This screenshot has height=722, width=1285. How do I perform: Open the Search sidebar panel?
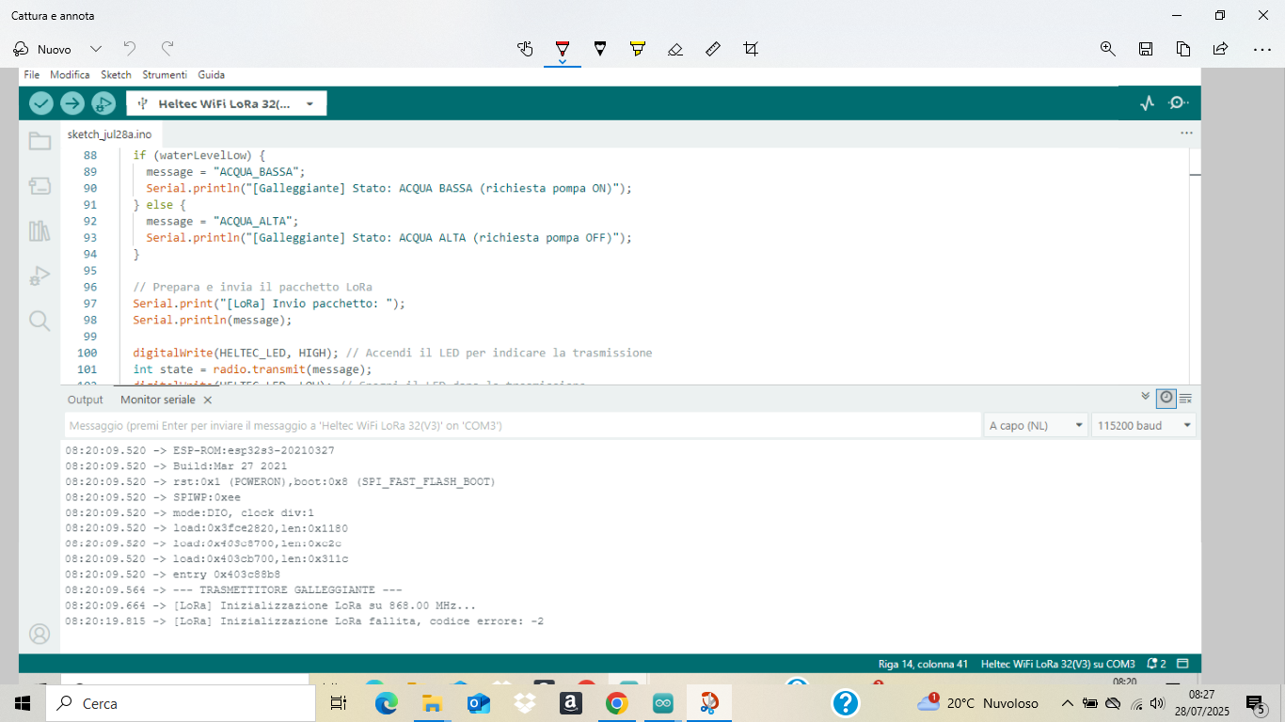point(40,321)
